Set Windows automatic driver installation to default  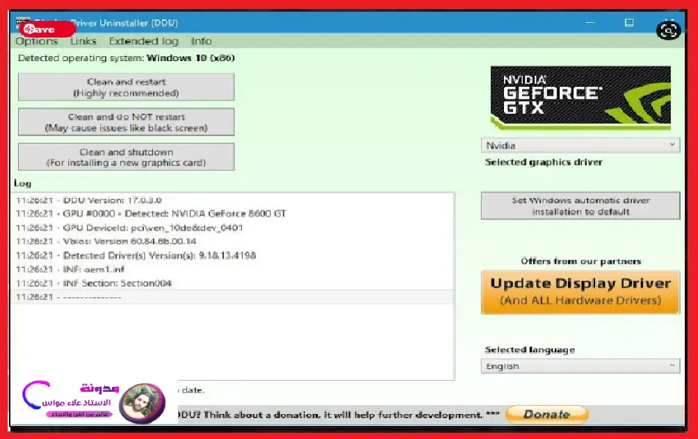(581, 206)
